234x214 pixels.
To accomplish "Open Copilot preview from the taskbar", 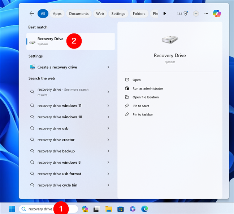I will pos(85,209).
